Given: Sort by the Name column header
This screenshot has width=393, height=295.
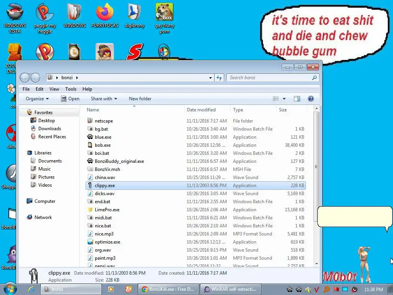Looking at the screenshot, I should tap(134, 110).
